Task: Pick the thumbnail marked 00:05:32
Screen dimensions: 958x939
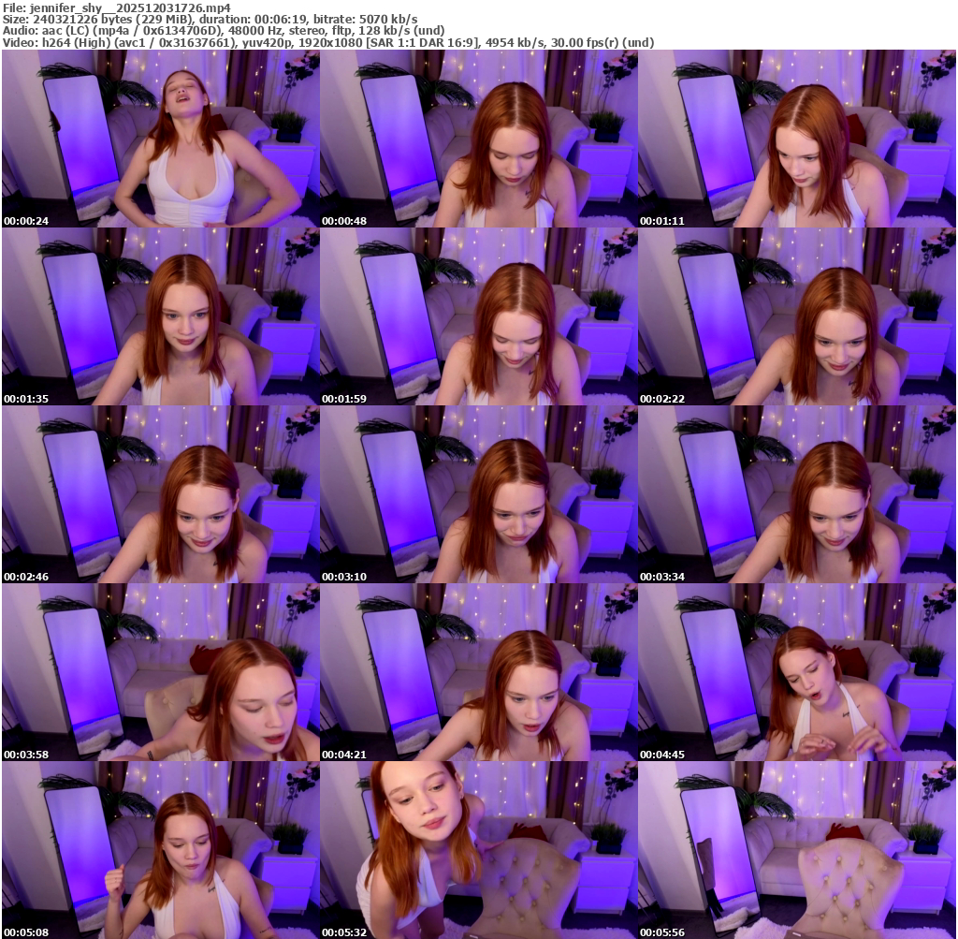Action: tap(478, 850)
